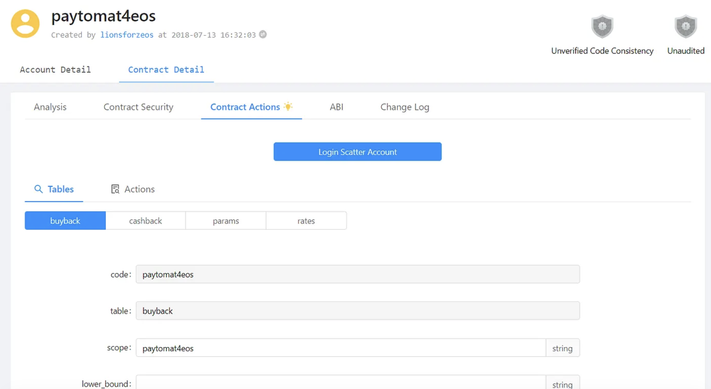This screenshot has height=389, width=711.
Task: Open the lionsforzeos creator link
Action: tap(127, 35)
